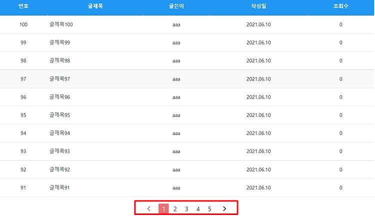
Task: Select page 1 in pagination
Action: (x=163, y=208)
